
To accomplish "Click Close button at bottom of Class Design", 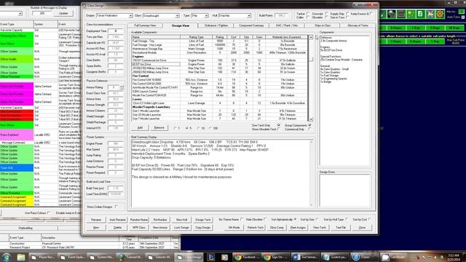I will tap(362, 228).
